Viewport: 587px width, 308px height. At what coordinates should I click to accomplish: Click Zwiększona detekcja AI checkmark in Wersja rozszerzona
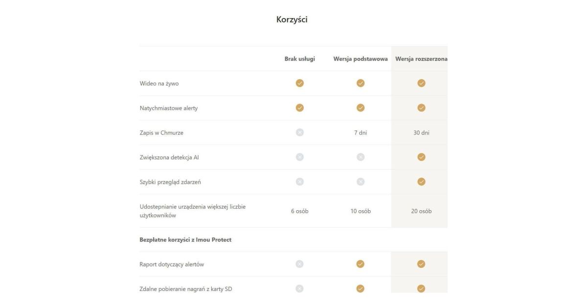[421, 157]
